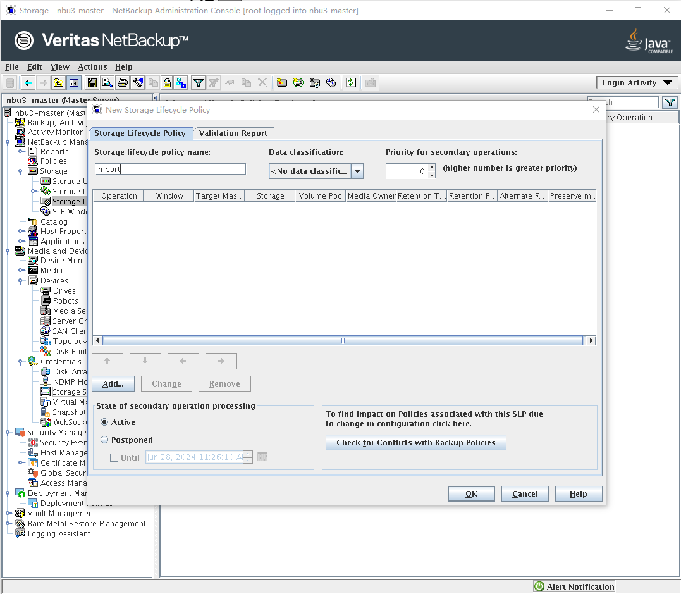Switch to the Validation Report tab
Image resolution: width=681 pixels, height=594 pixels.
pyautogui.click(x=233, y=133)
